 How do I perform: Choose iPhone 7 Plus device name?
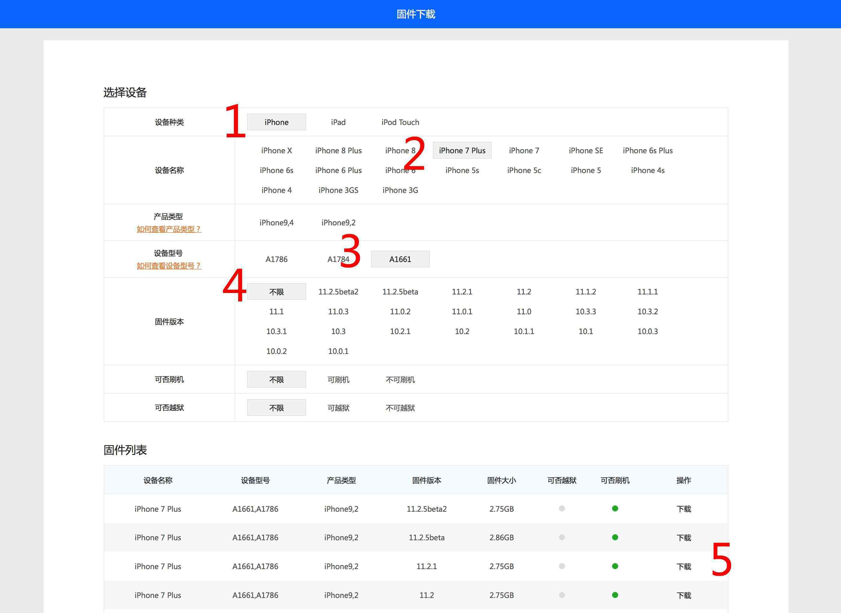tap(462, 150)
